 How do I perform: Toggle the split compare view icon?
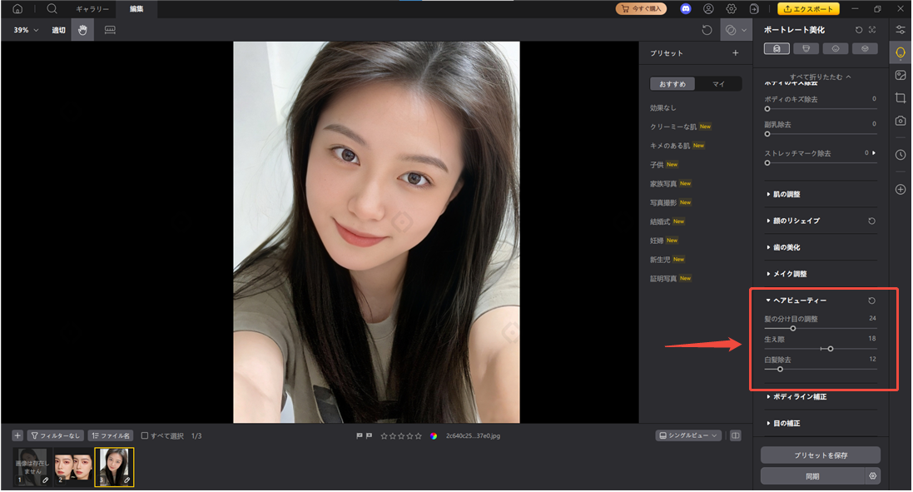point(735,435)
